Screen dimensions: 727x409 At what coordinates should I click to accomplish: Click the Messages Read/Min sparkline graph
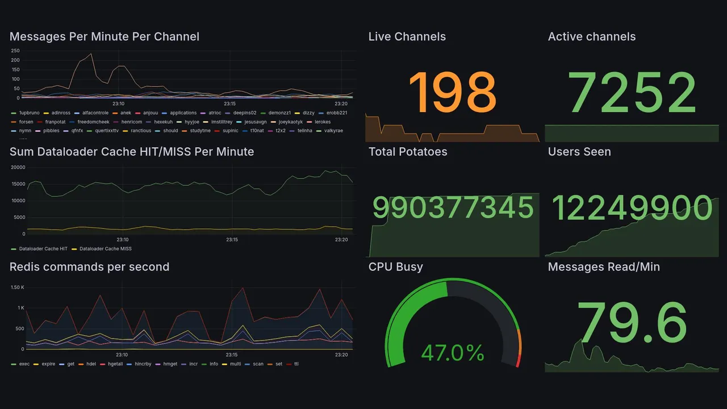pyautogui.click(x=632, y=356)
